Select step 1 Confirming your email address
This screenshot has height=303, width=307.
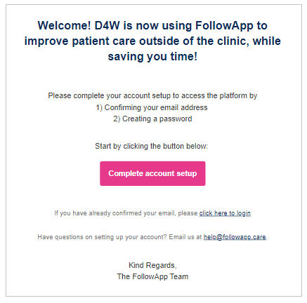tap(152, 107)
